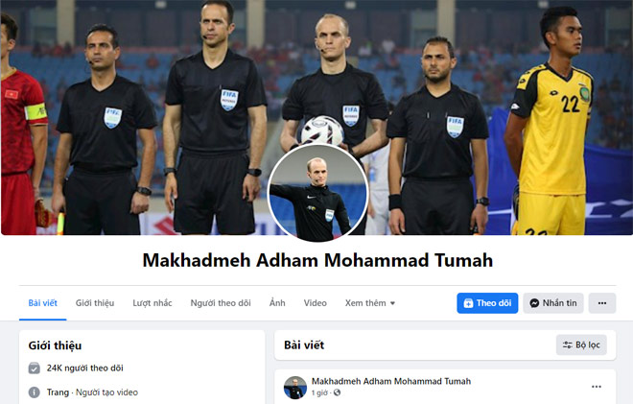Image resolution: width=633 pixels, height=404 pixels.
Task: Click the globe public privacy icon
Action: point(337,392)
